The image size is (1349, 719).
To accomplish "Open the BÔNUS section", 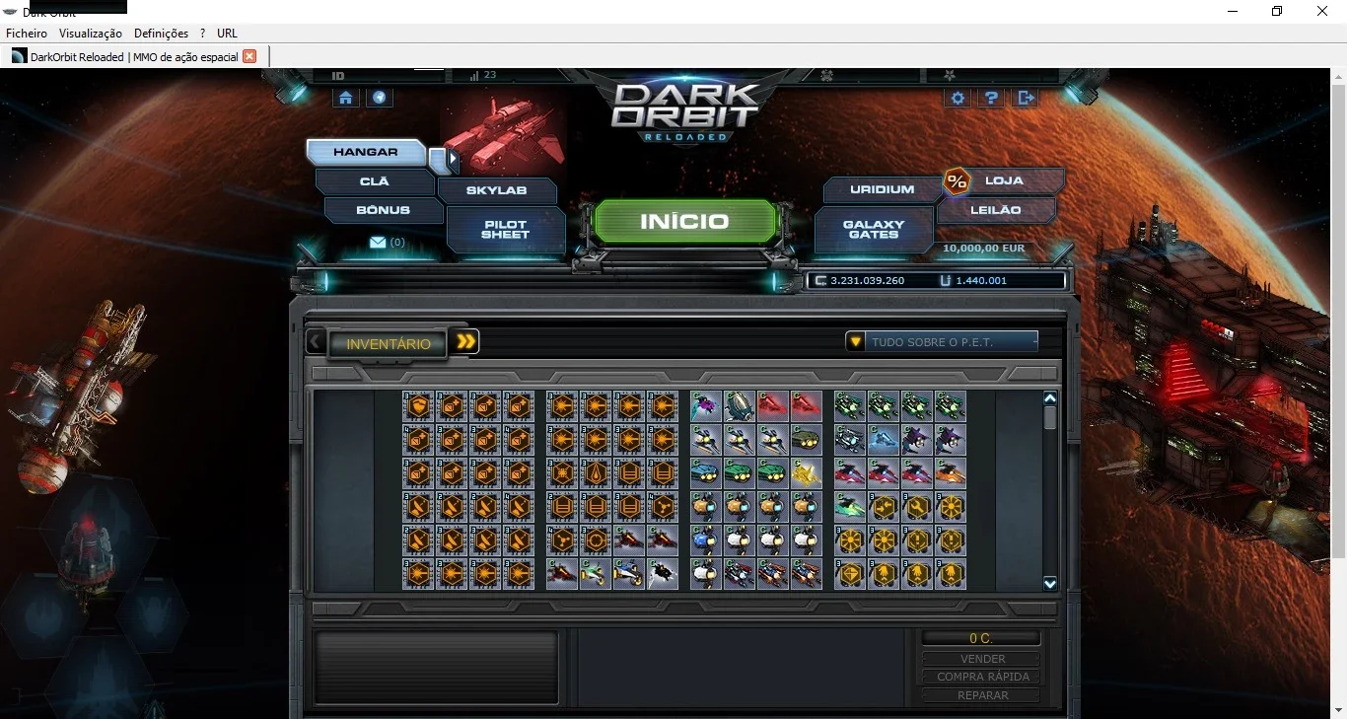I will (x=383, y=210).
